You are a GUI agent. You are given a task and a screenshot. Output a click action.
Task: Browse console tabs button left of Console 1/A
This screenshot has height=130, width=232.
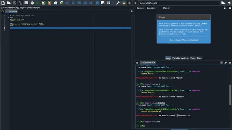137,62
